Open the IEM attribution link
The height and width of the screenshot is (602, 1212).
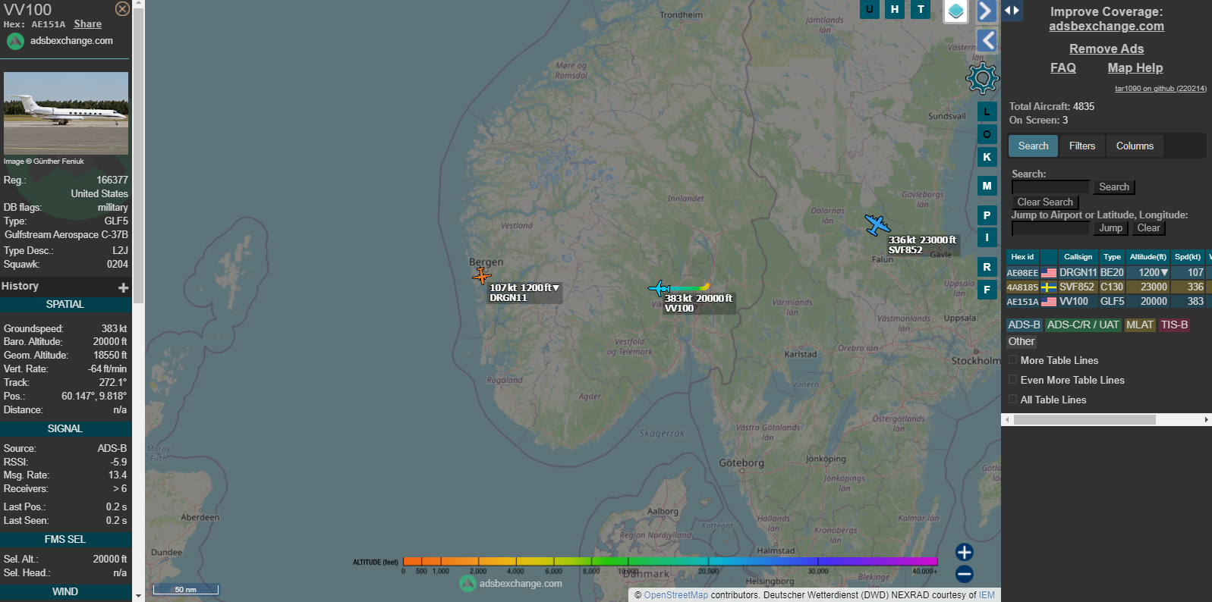pos(987,595)
